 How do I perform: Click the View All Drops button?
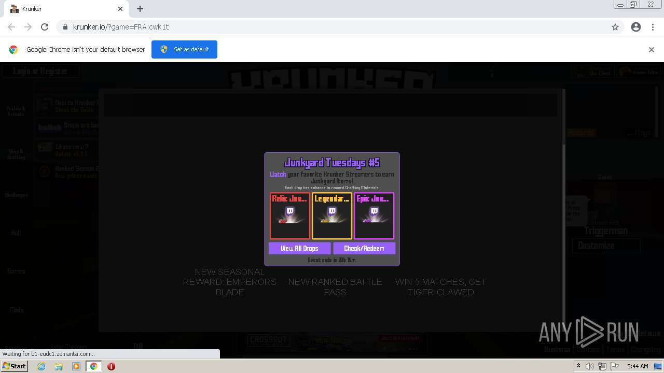coord(299,248)
